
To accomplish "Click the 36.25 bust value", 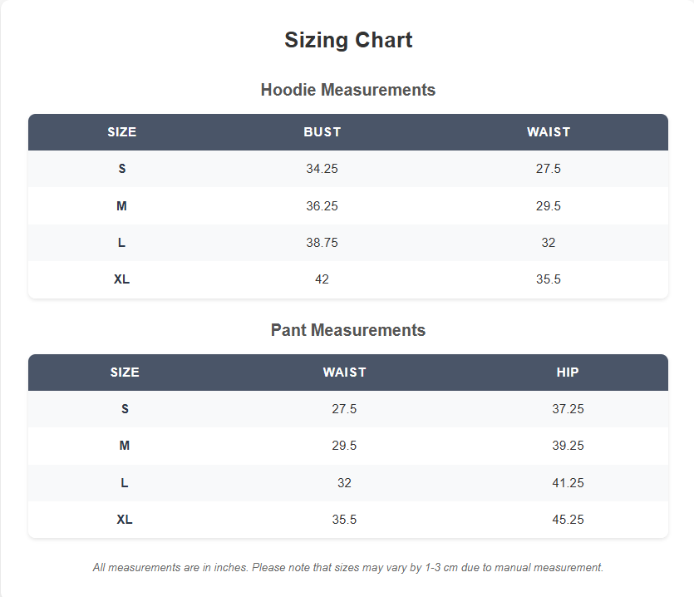I will coord(322,206).
